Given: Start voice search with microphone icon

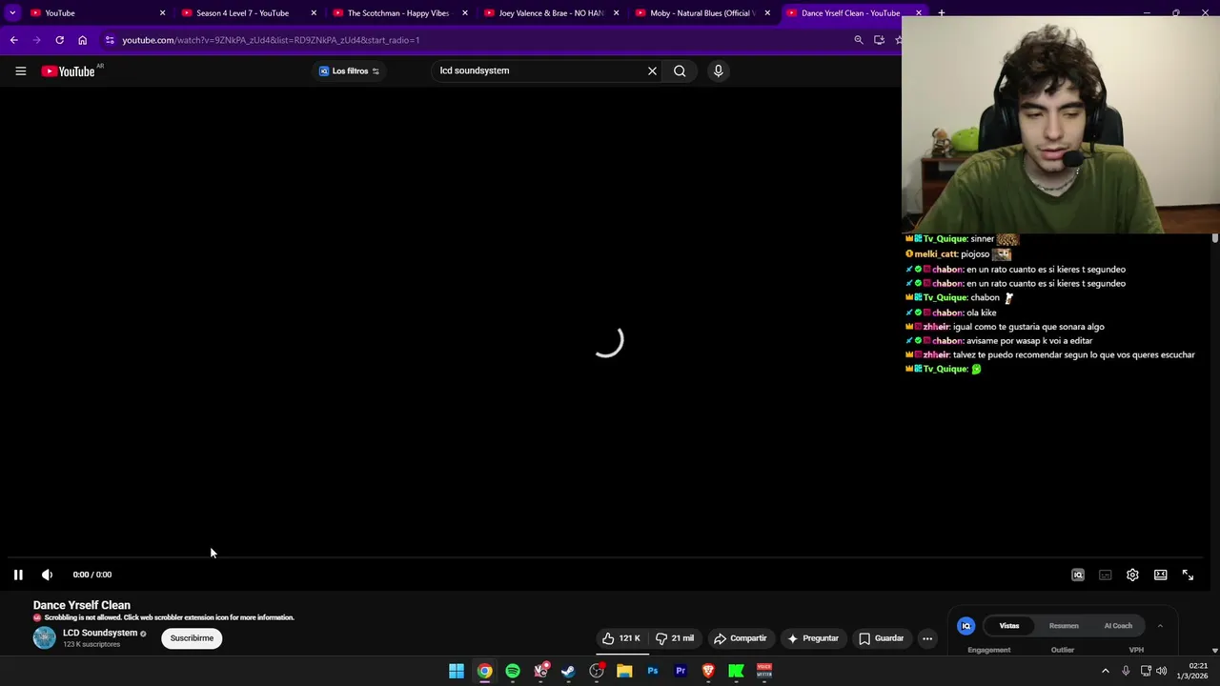Looking at the screenshot, I should pyautogui.click(x=719, y=71).
